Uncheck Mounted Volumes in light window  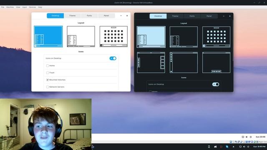coord(48,80)
